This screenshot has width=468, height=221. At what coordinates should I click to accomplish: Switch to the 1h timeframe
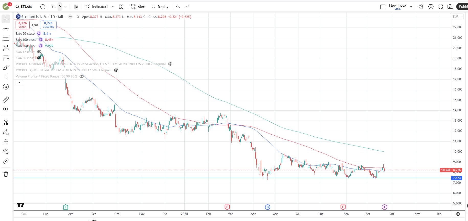53,7
